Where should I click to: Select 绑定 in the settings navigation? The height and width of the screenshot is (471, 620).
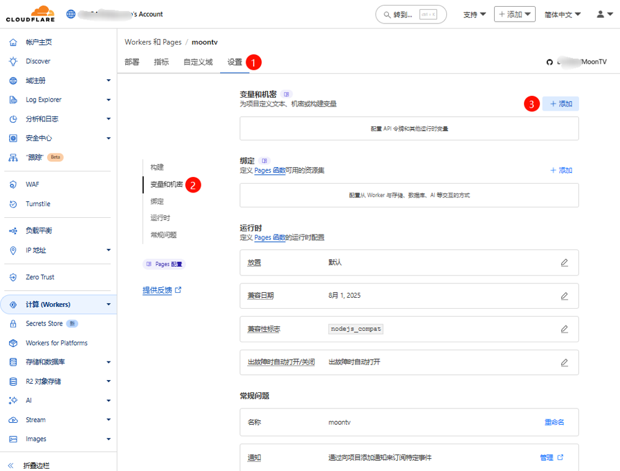click(x=157, y=201)
